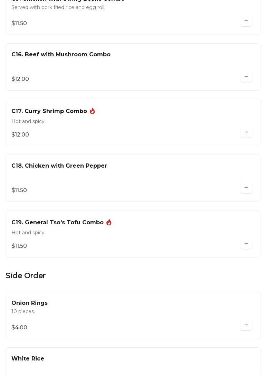
Task: Click the $4.00 Onion Rings price
Action: tap(19, 328)
